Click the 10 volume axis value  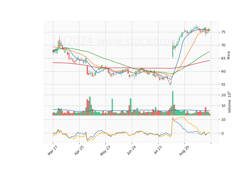pyautogui.click(x=223, y=106)
